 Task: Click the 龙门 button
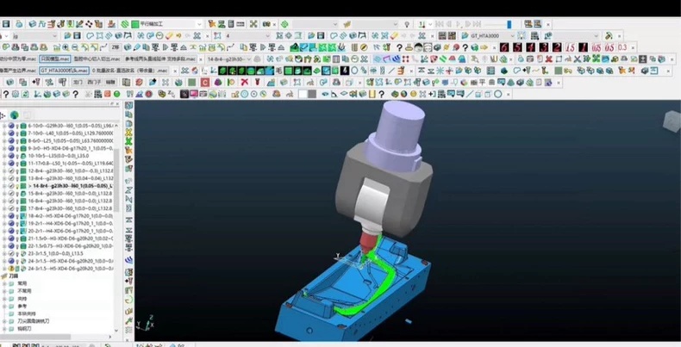[78, 82]
